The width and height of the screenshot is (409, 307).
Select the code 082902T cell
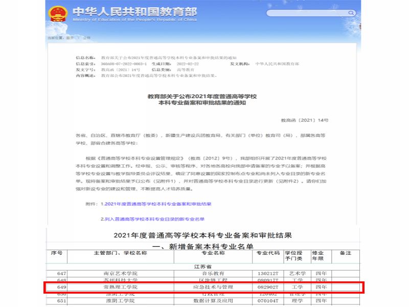pyautogui.click(x=268, y=287)
